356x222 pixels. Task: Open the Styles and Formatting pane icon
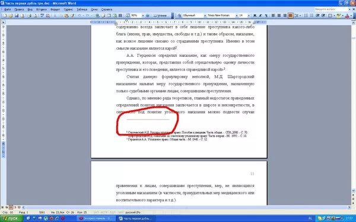pyautogui.click(x=180, y=15)
